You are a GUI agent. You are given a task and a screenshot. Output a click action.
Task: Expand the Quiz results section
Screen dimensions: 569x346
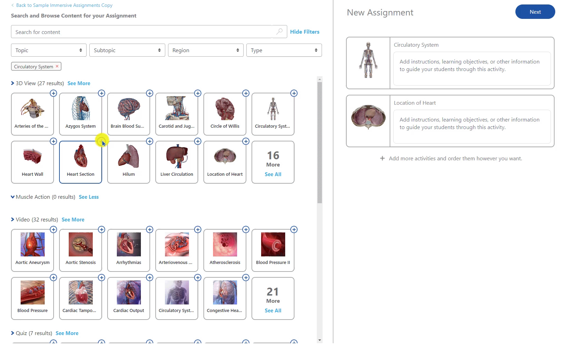tap(12, 333)
